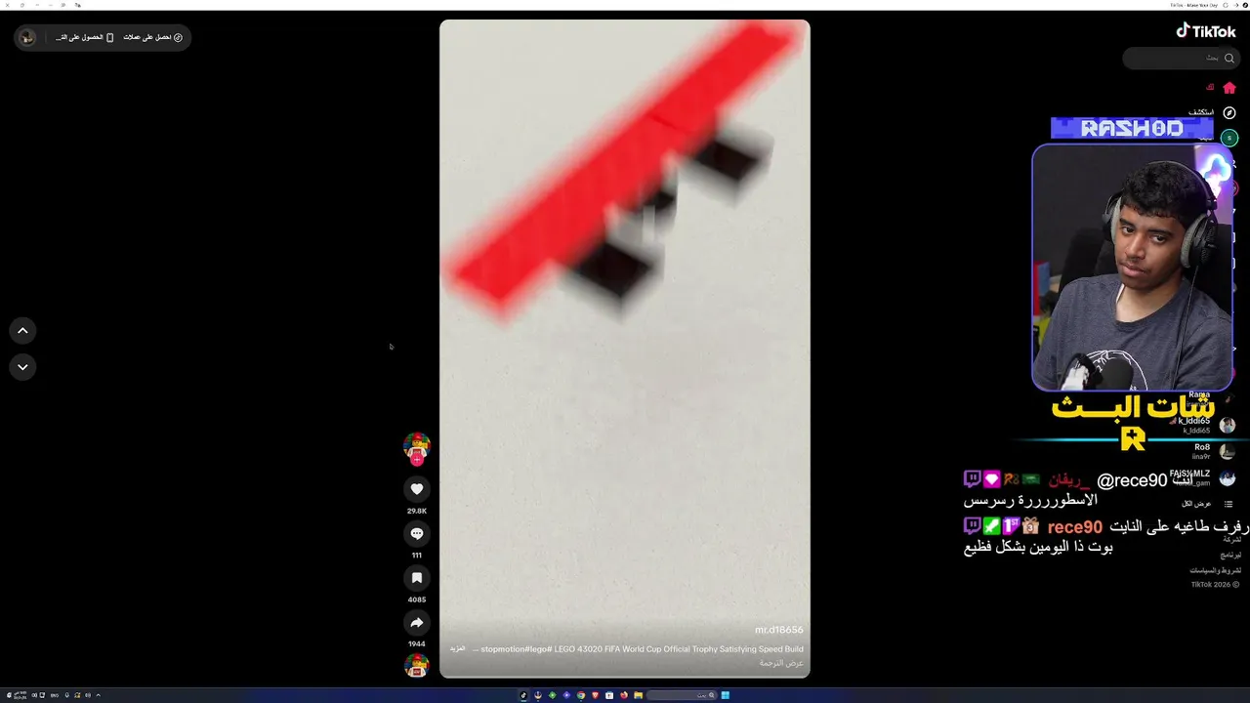This screenshot has width=1250, height=703.
Task: Click the Get App button with phone icon
Action: (x=84, y=37)
